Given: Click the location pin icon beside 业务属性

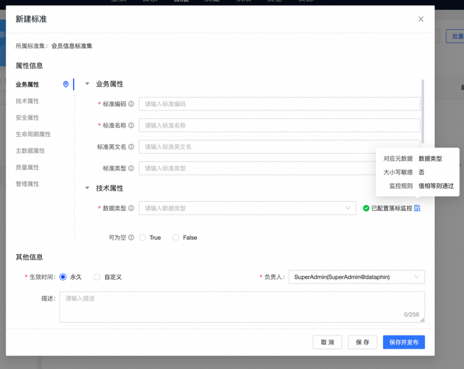Looking at the screenshot, I should 66,84.
